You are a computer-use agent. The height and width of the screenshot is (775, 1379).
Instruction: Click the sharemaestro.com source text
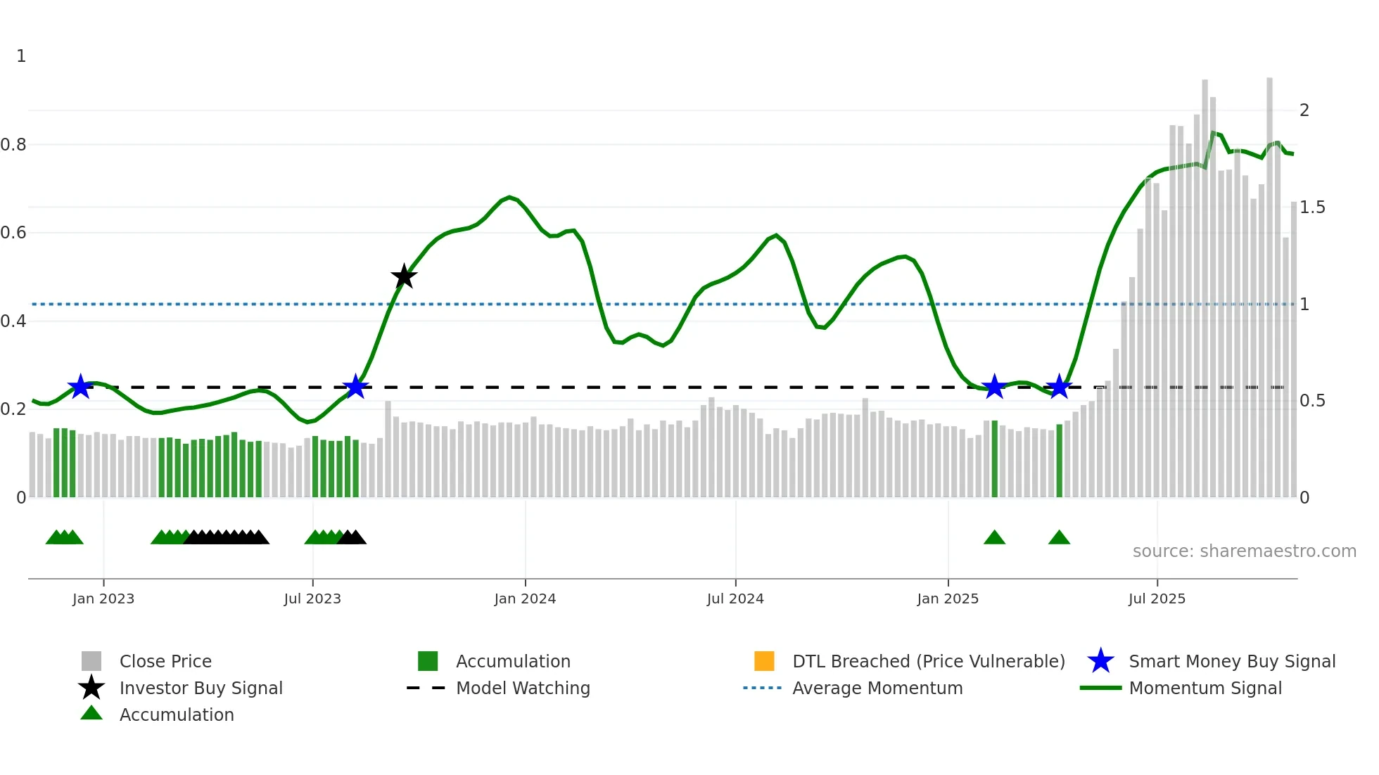tap(1244, 551)
